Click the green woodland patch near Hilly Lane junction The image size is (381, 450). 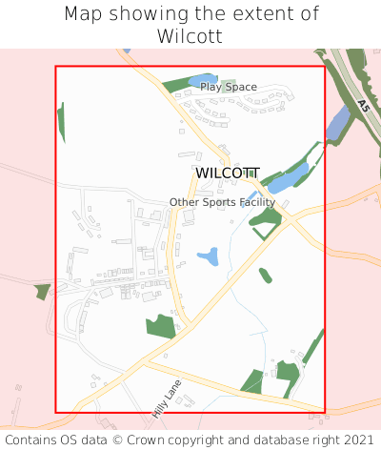coord(161,327)
